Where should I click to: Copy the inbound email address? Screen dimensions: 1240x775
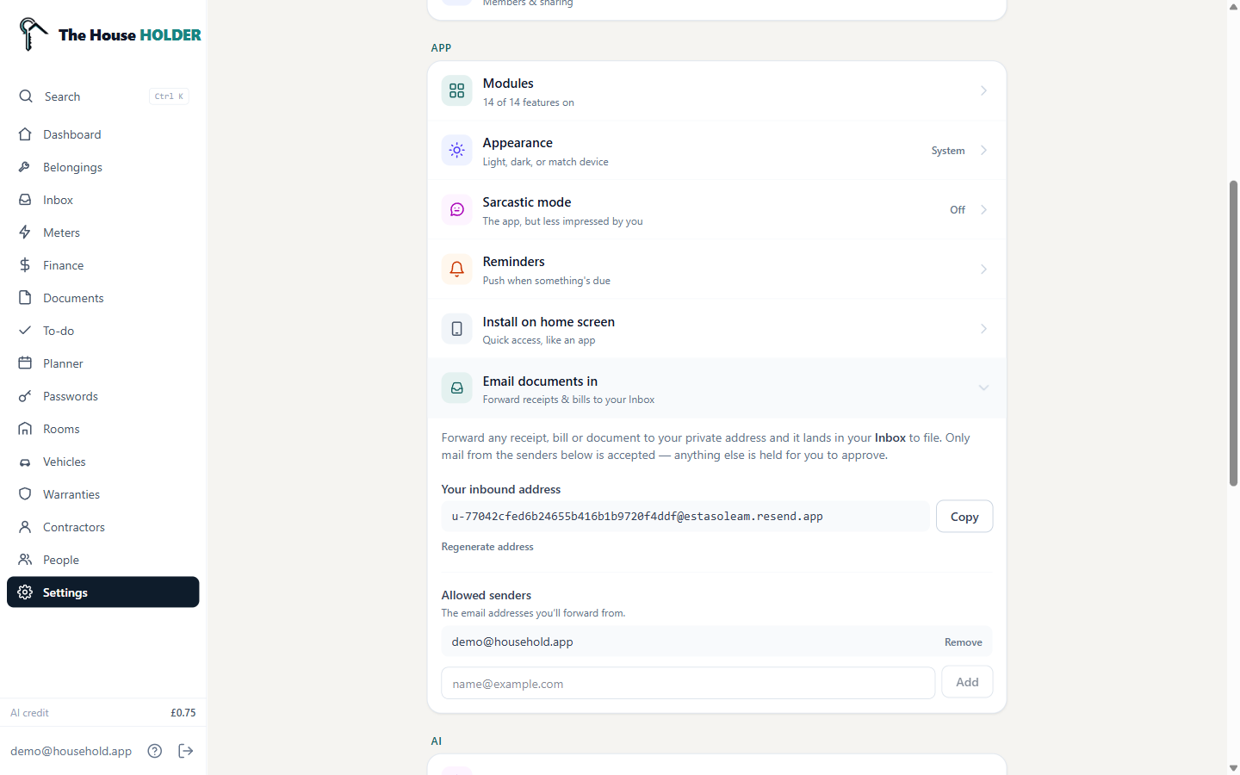[x=964, y=517]
